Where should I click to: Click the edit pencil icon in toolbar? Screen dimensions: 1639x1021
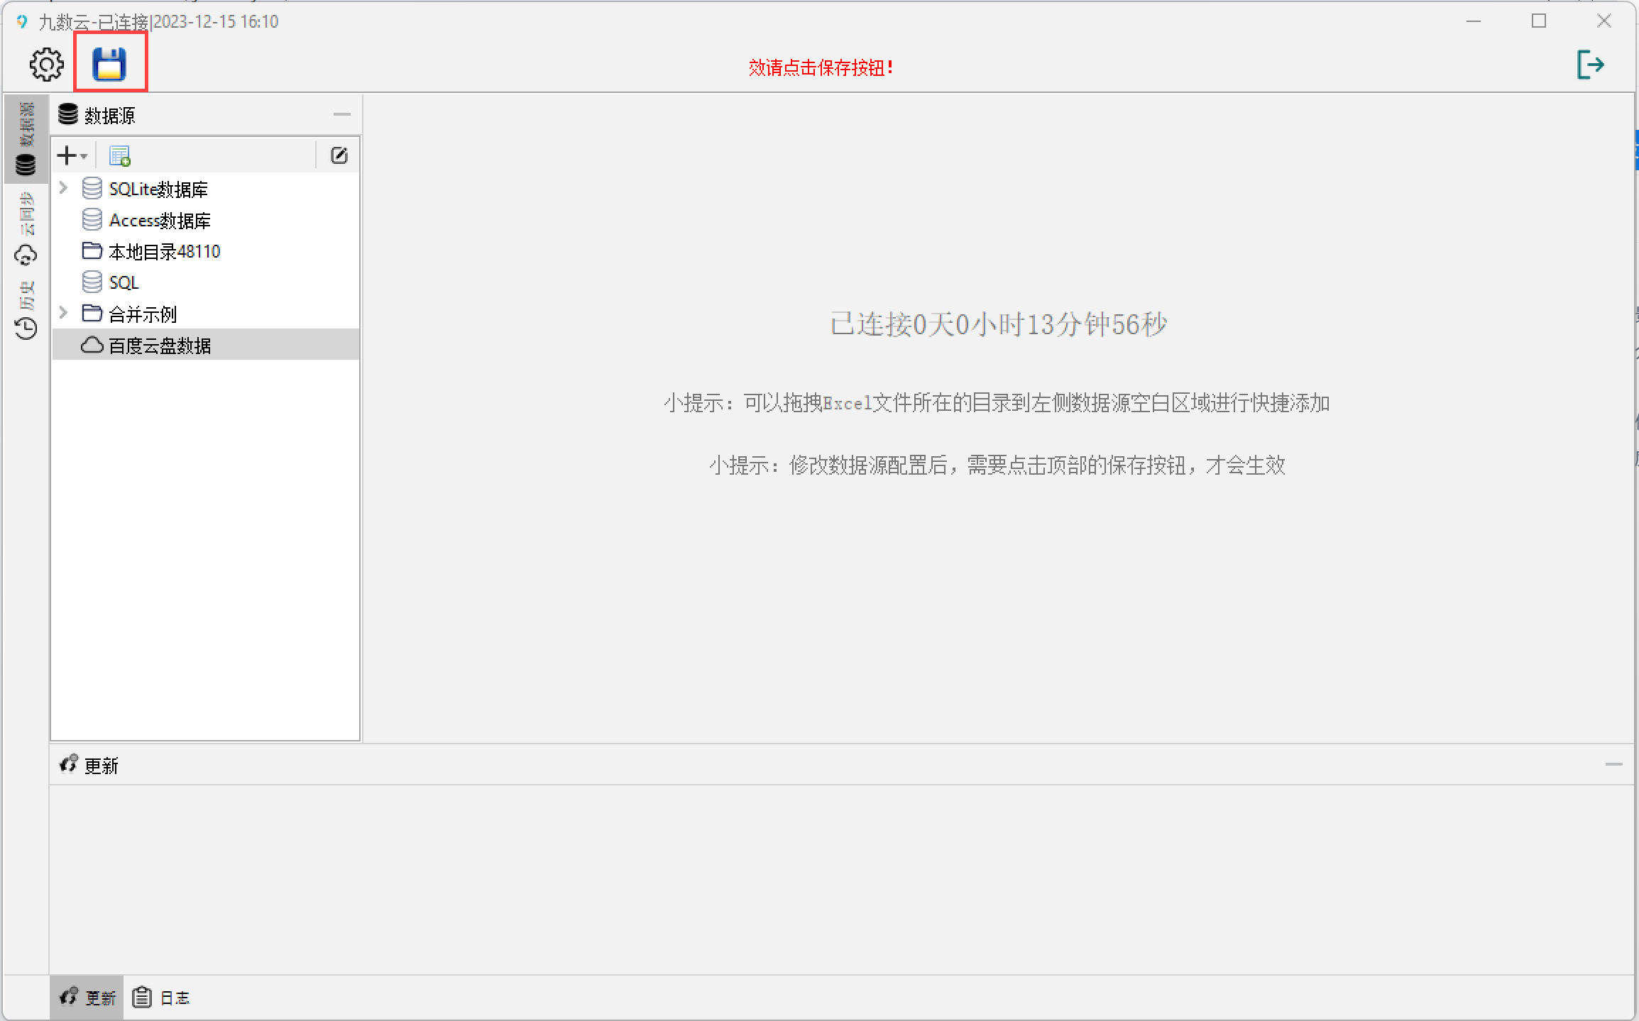point(339,155)
